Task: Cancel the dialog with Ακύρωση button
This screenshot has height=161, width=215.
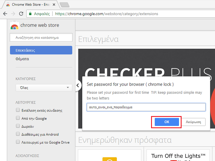Action: (193, 122)
